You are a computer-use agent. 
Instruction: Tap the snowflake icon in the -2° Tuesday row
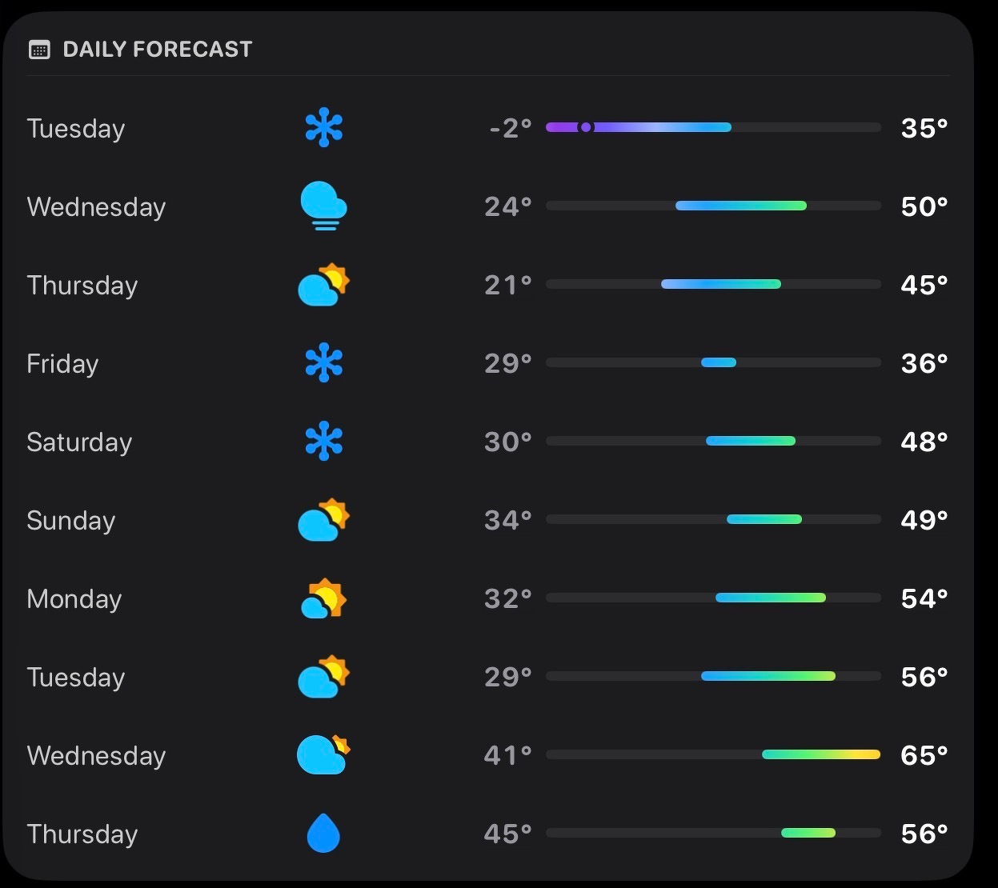(324, 128)
